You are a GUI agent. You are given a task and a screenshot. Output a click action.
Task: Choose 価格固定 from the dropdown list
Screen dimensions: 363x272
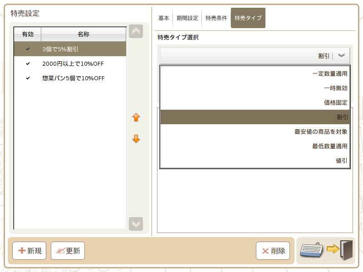point(255,102)
